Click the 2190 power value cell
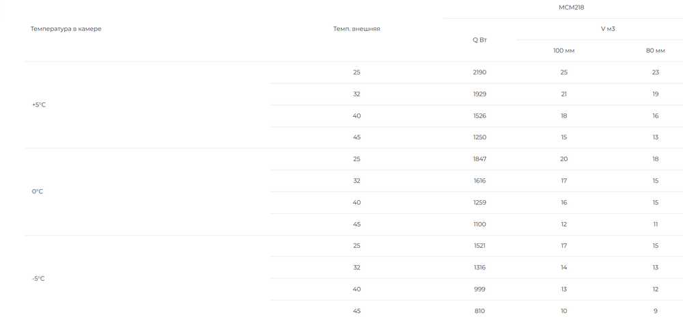Screen dimensions: 683x319 [479, 72]
